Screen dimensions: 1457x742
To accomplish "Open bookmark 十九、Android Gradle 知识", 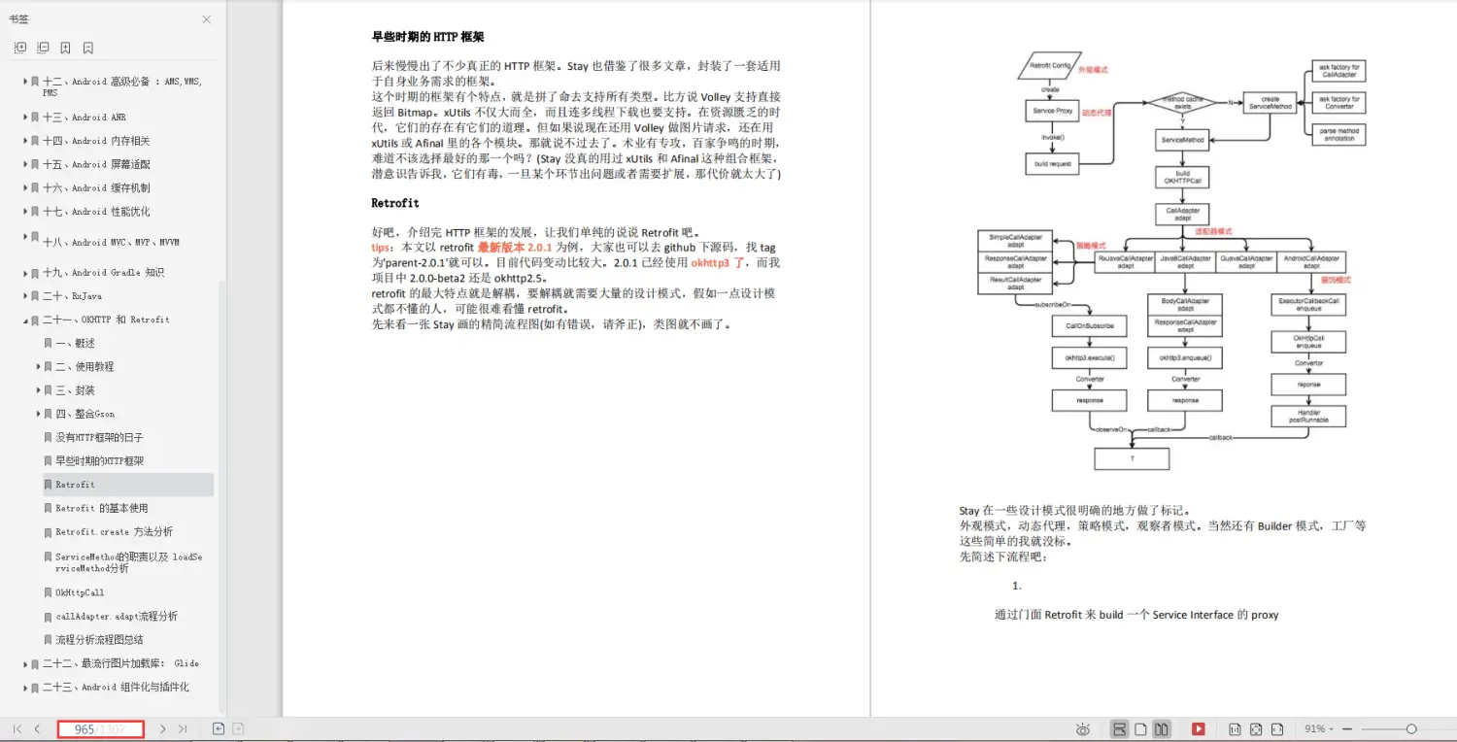I will coord(103,272).
